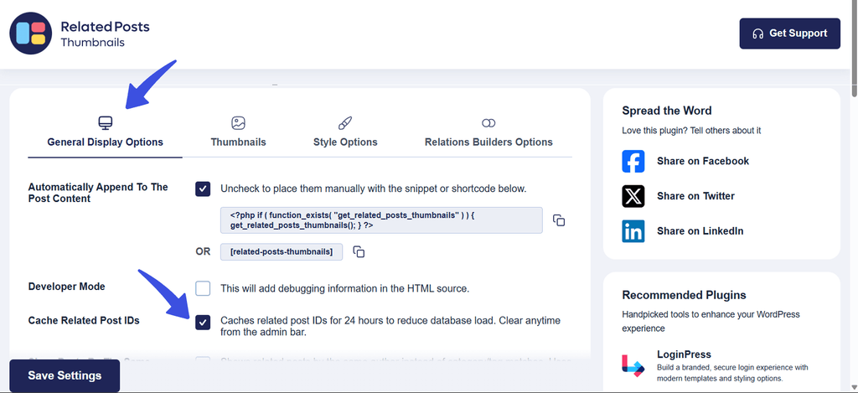This screenshot has width=858, height=393.
Task: Disable the Cache Related Post IDs checkbox
Action: pos(203,323)
